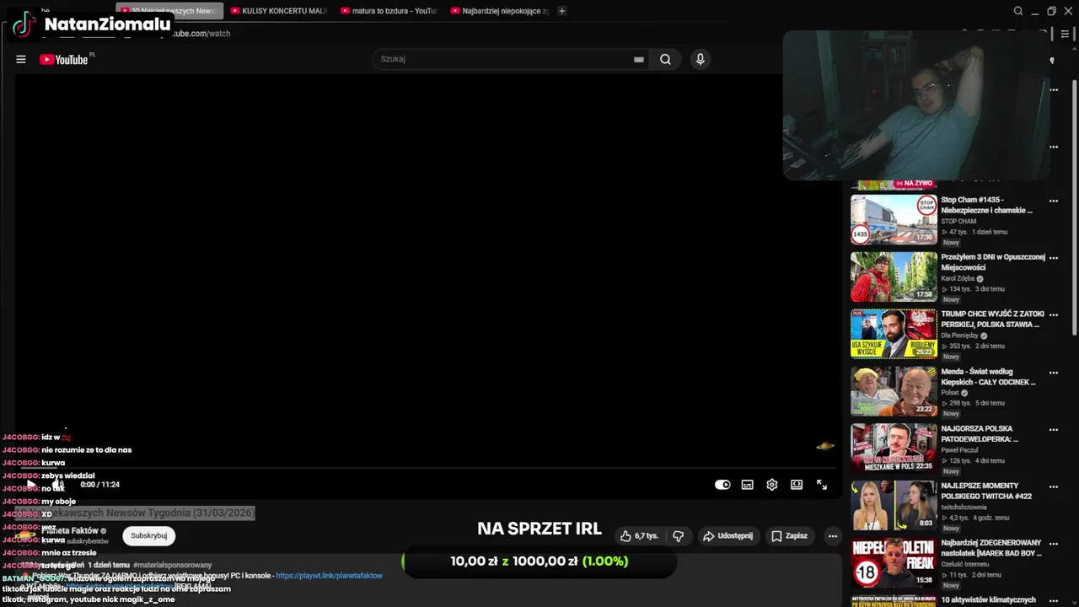Image resolution: width=1079 pixels, height=607 pixels.
Task: Switch to 10 Najciekawszych News browser tab
Action: tap(169, 11)
